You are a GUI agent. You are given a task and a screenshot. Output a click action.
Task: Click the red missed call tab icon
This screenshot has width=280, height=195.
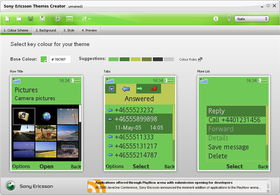(x=154, y=89)
